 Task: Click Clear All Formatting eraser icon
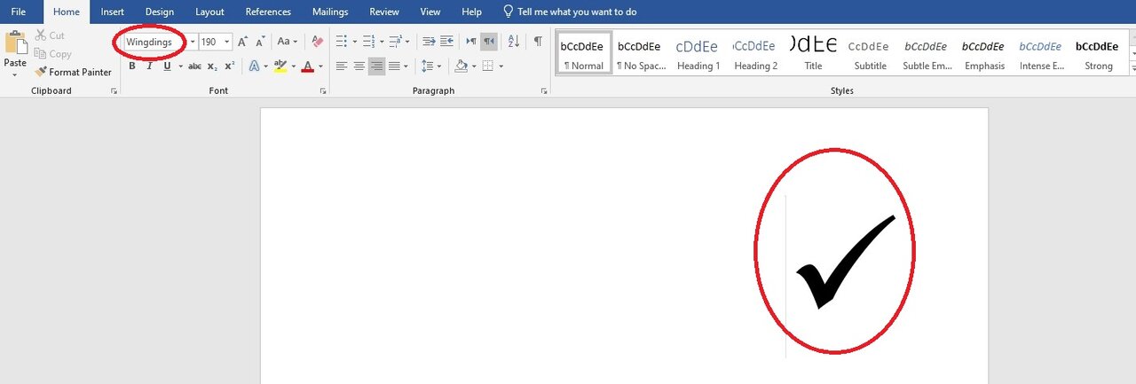click(x=317, y=42)
